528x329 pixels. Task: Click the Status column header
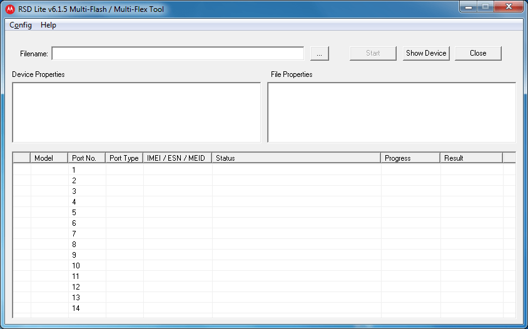coord(296,158)
